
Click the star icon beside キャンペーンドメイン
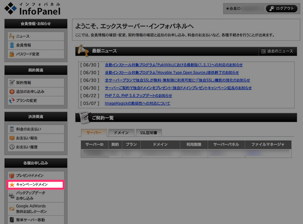(x=12, y=185)
